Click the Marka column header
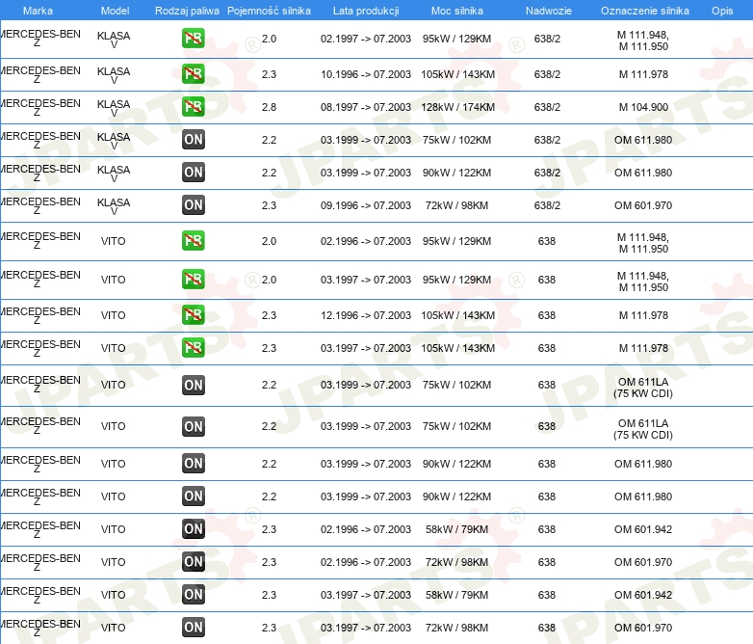This screenshot has height=644, width=753. [38, 11]
